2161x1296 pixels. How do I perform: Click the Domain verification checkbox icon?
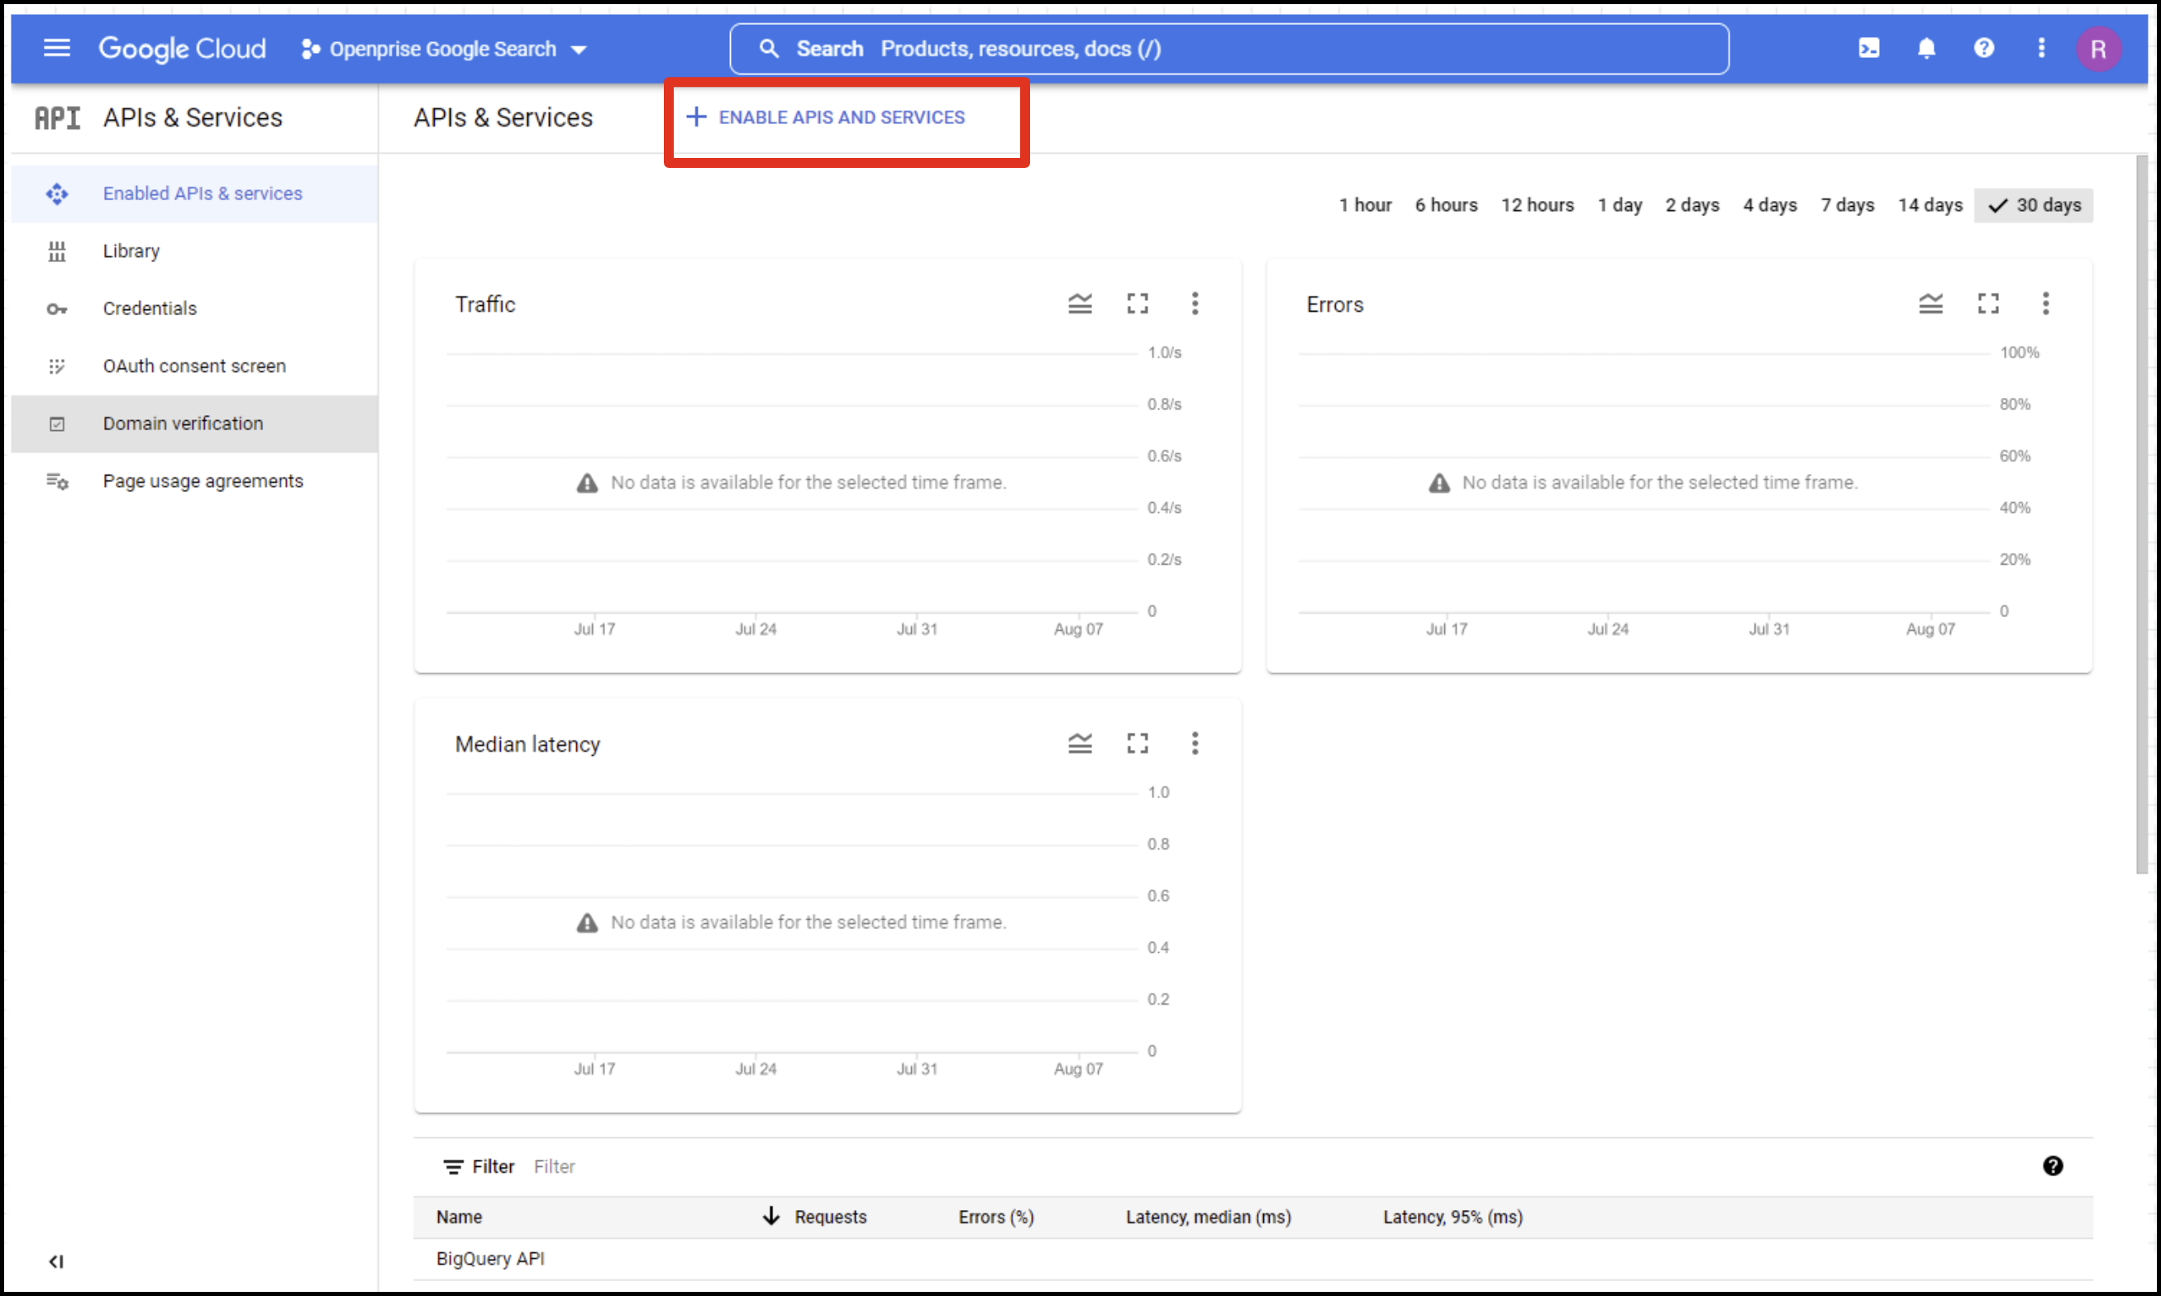(x=57, y=424)
